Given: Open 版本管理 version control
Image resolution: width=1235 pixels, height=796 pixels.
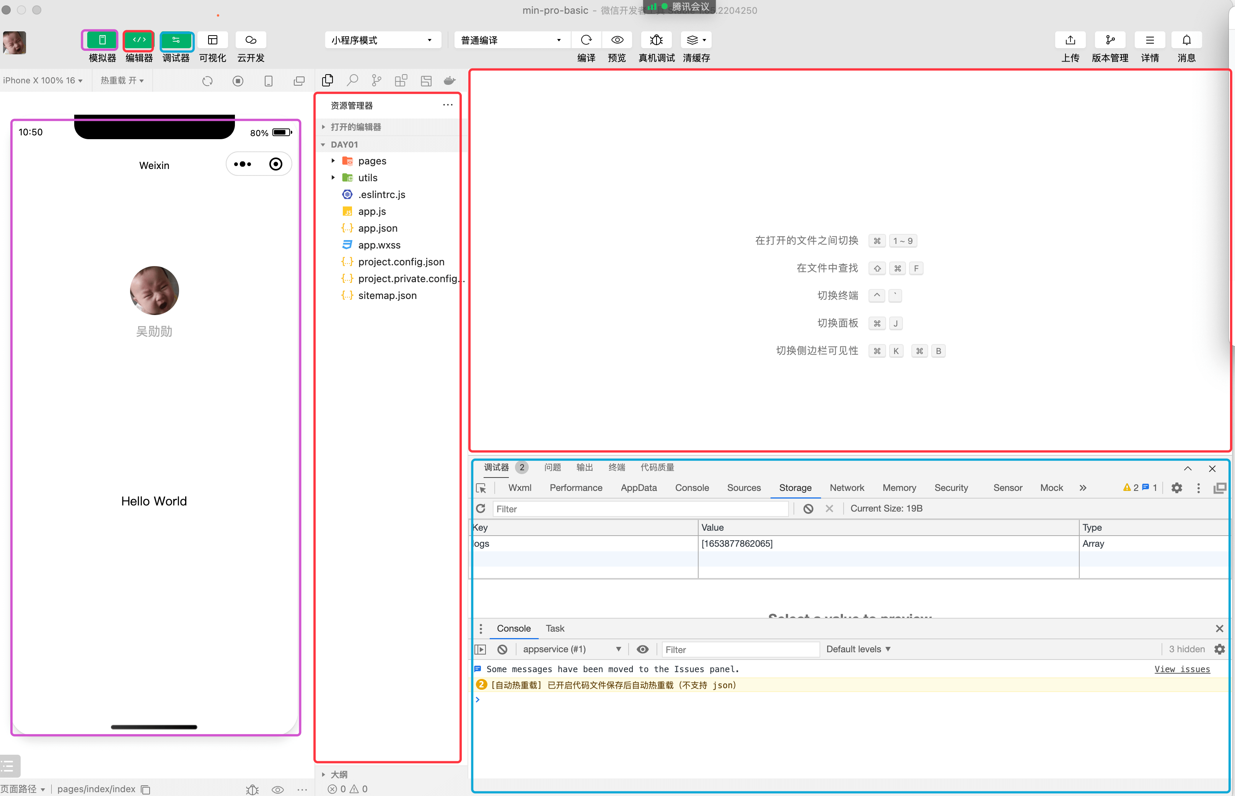Looking at the screenshot, I should click(x=1110, y=40).
